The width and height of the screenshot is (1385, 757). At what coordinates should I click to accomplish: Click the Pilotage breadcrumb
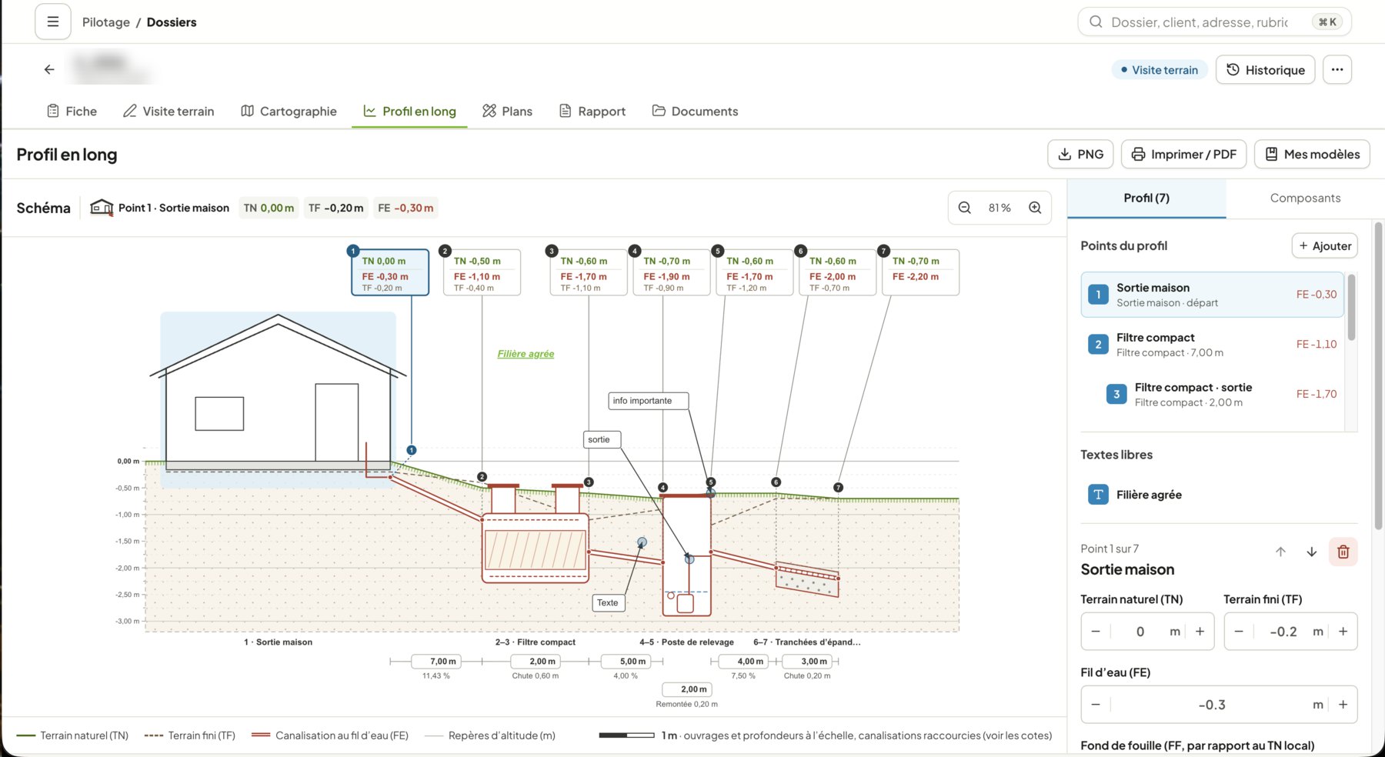point(106,22)
